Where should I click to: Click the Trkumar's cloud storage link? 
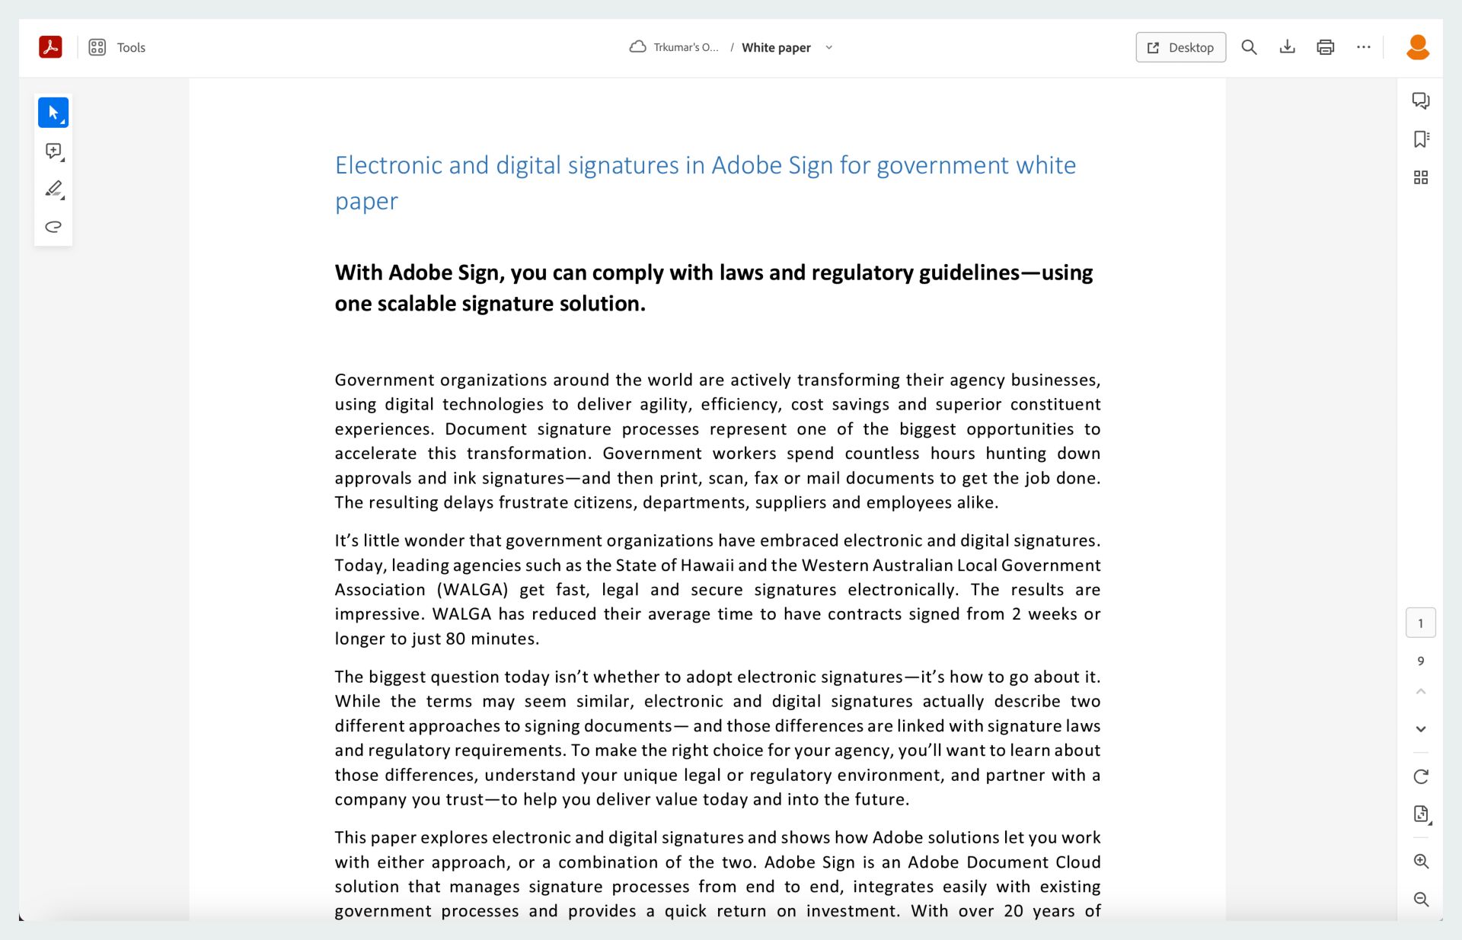pos(677,47)
